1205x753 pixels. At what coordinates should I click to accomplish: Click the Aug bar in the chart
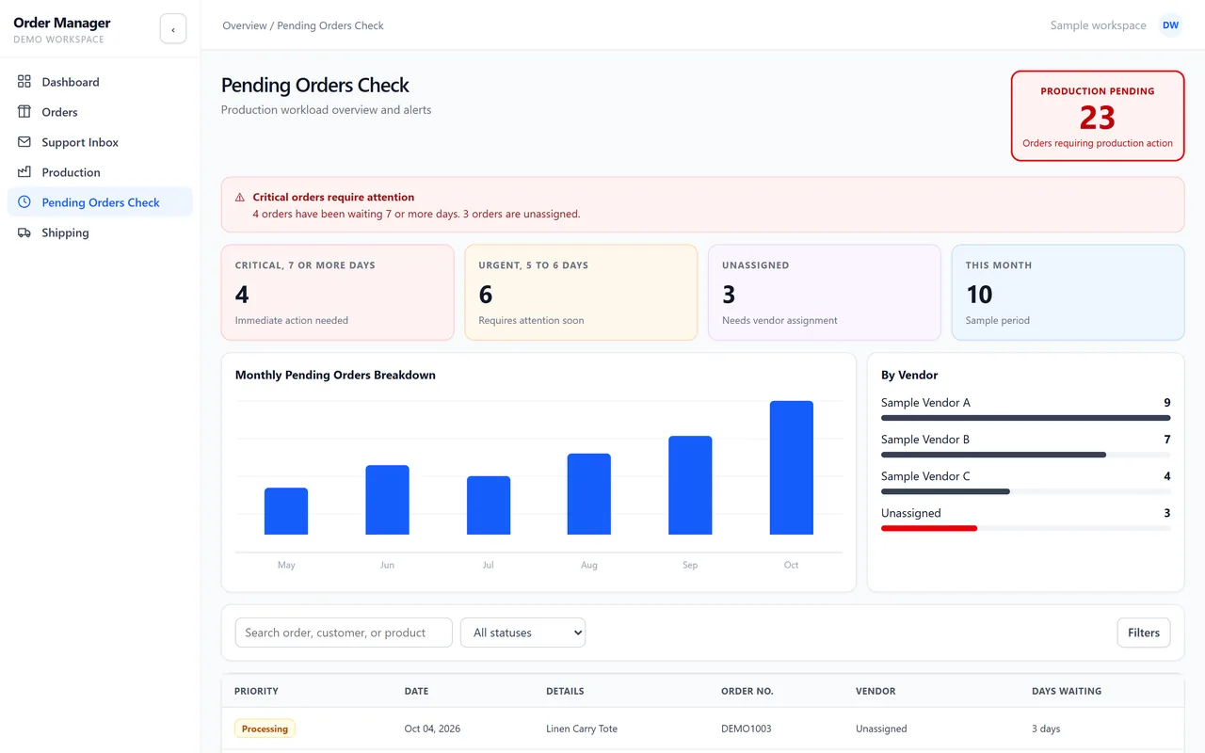point(589,494)
